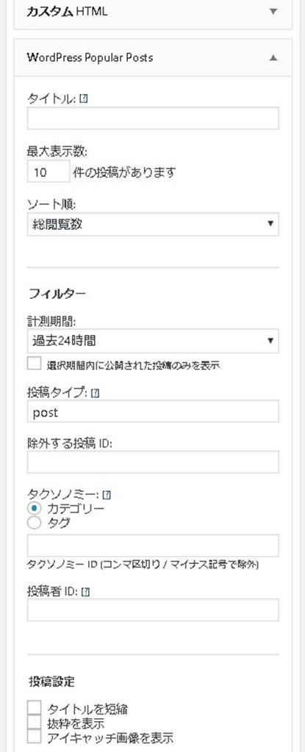Enable 抜粋を表示 checkbox

34,723
